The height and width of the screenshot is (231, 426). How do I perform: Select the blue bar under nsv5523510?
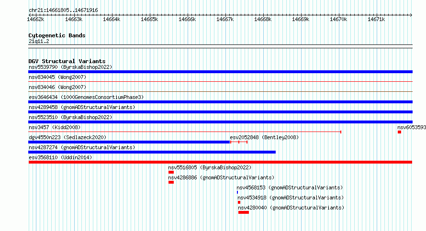pos(220,122)
